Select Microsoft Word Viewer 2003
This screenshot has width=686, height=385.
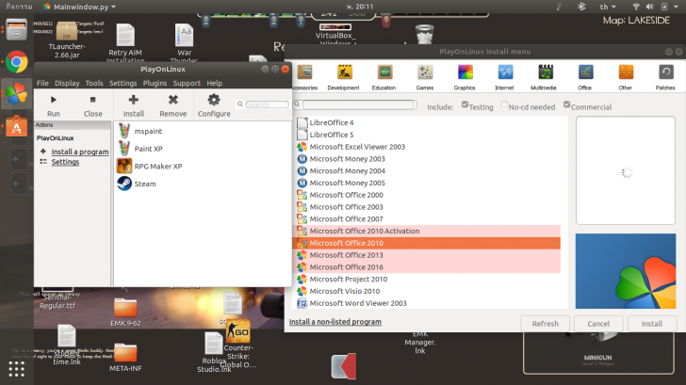tap(426, 303)
